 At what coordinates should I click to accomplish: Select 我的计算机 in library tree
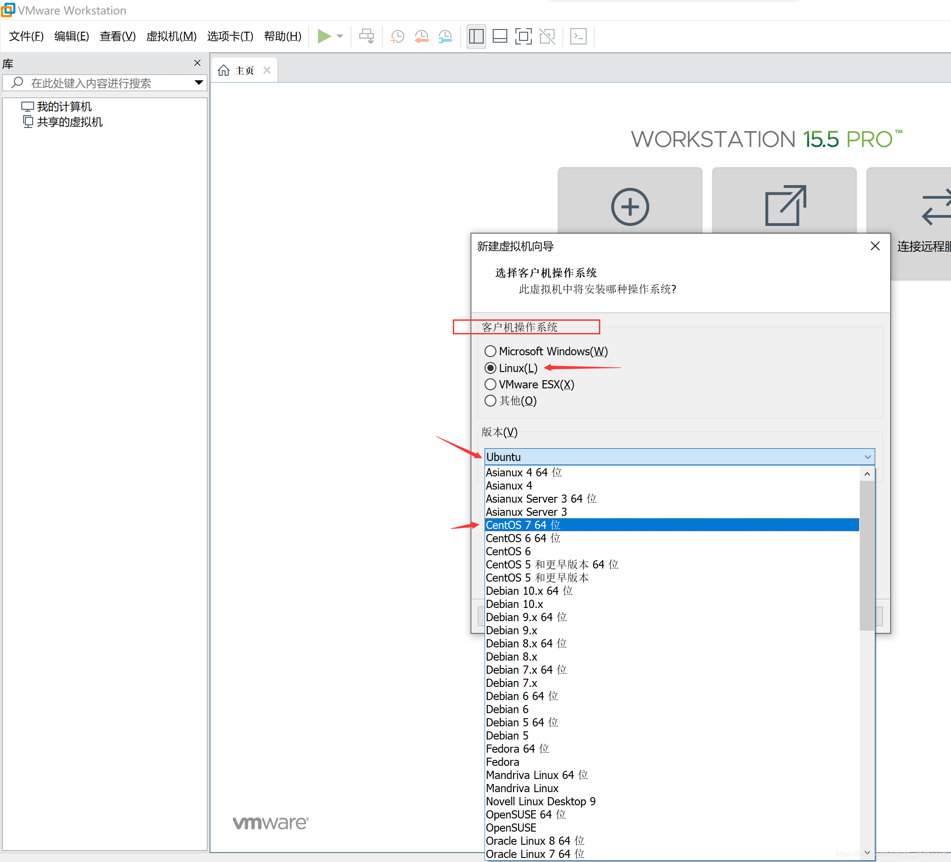point(64,106)
